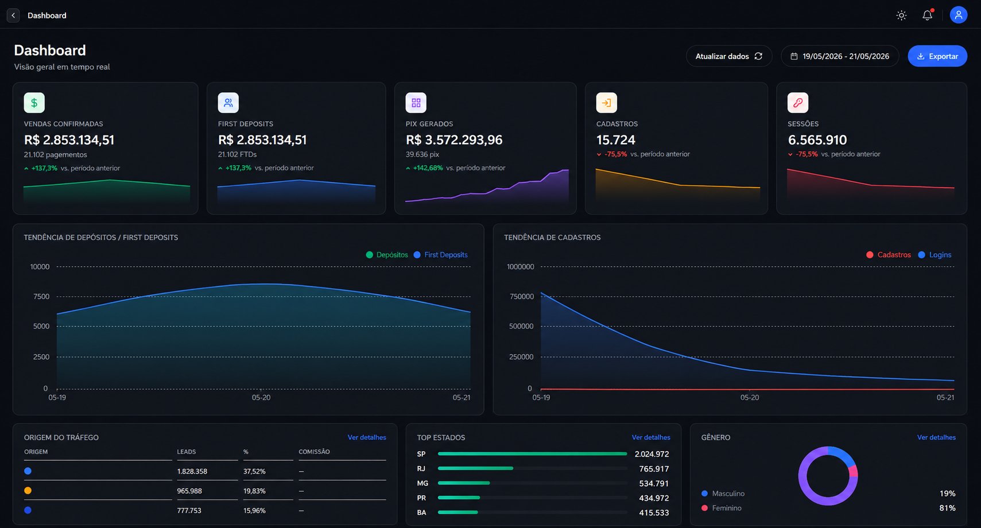Click the back arrow beside Dashboard
The width and height of the screenshot is (981, 528).
[13, 15]
